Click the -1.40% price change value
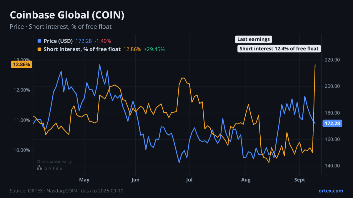This screenshot has height=198, width=353. point(103,41)
